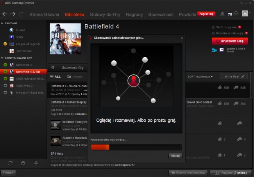Close the Skanowanie zainstalowanych gier dialog
The height and width of the screenshot is (177, 254).
[x=182, y=38]
